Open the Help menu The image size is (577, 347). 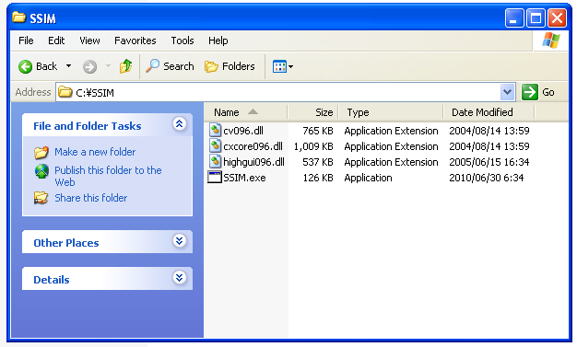pos(218,40)
